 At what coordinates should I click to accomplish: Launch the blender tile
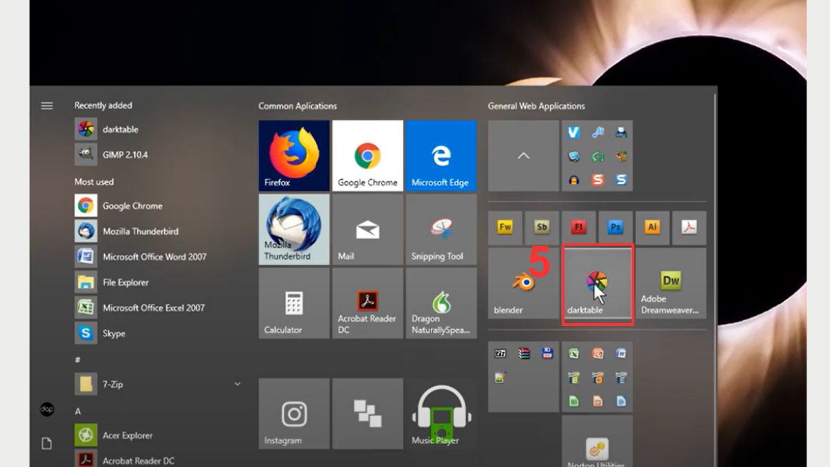click(523, 284)
